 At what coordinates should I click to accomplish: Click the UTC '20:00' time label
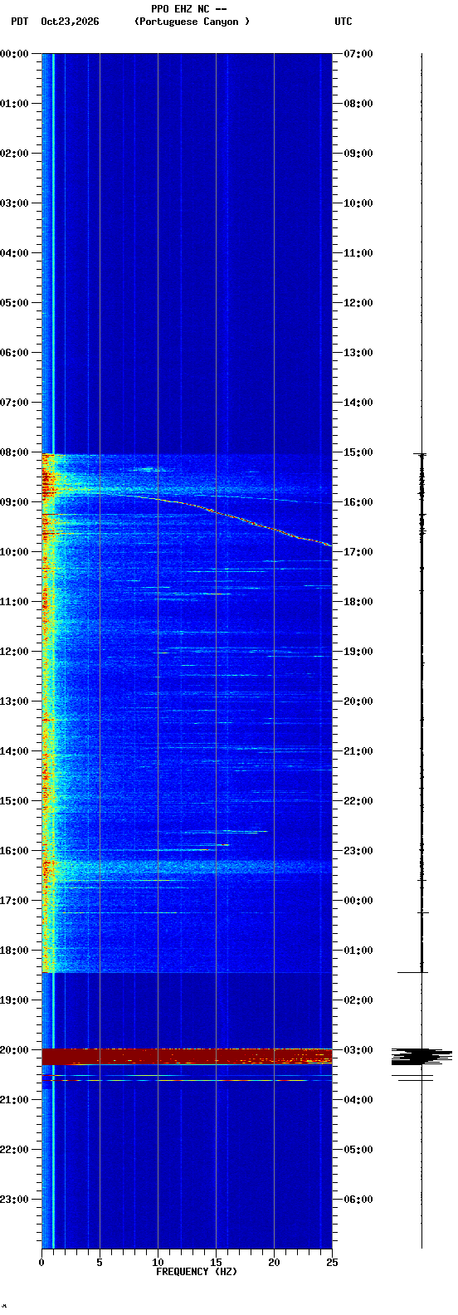tap(358, 701)
